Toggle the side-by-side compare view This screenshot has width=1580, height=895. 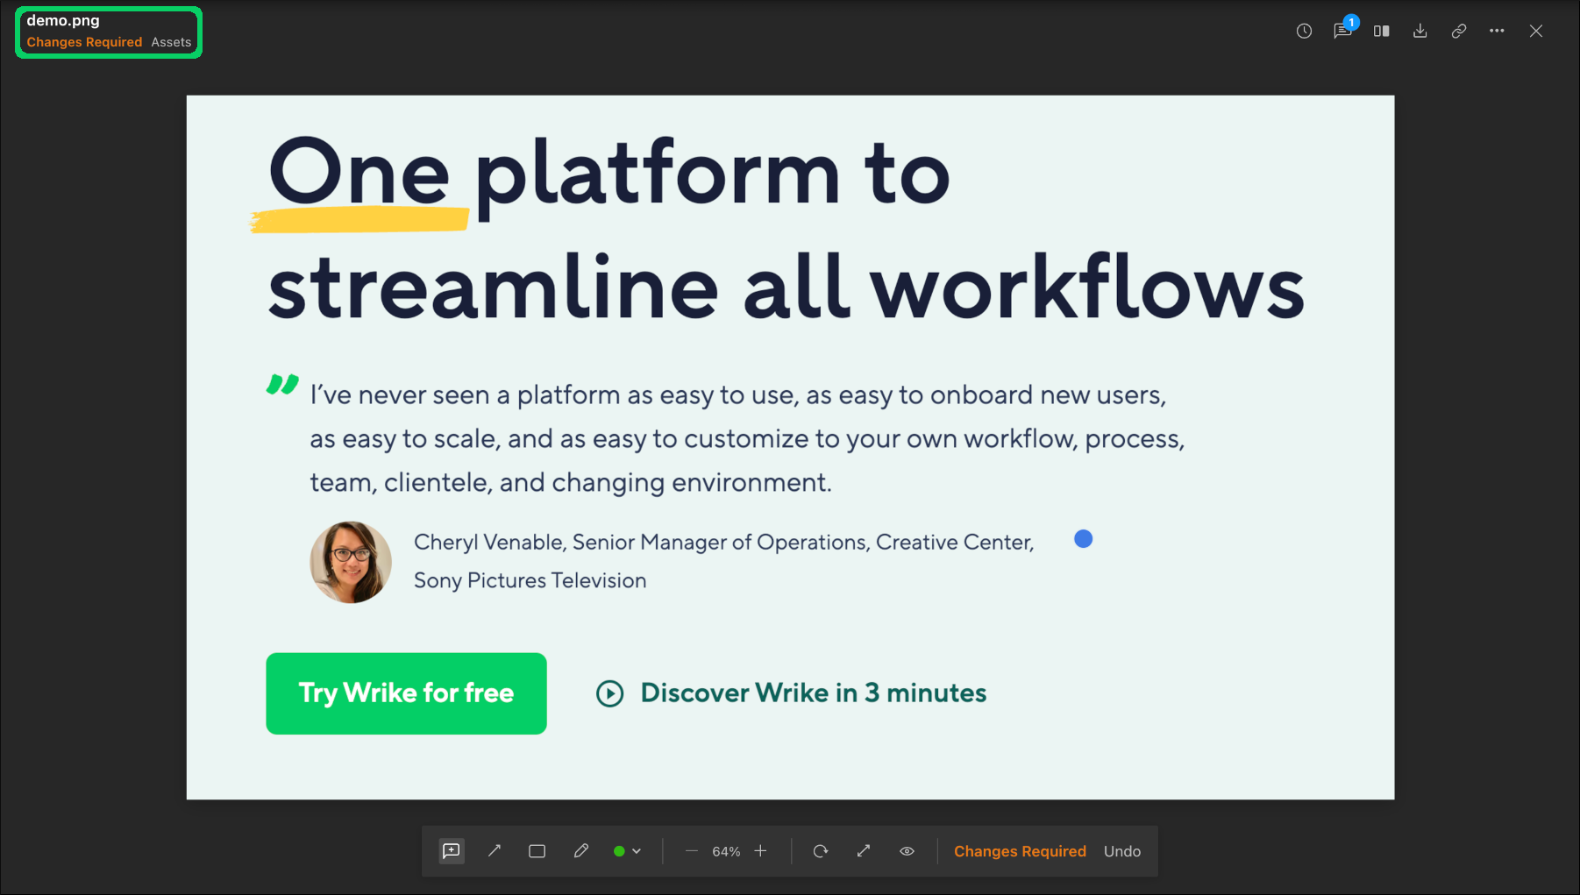click(1382, 32)
